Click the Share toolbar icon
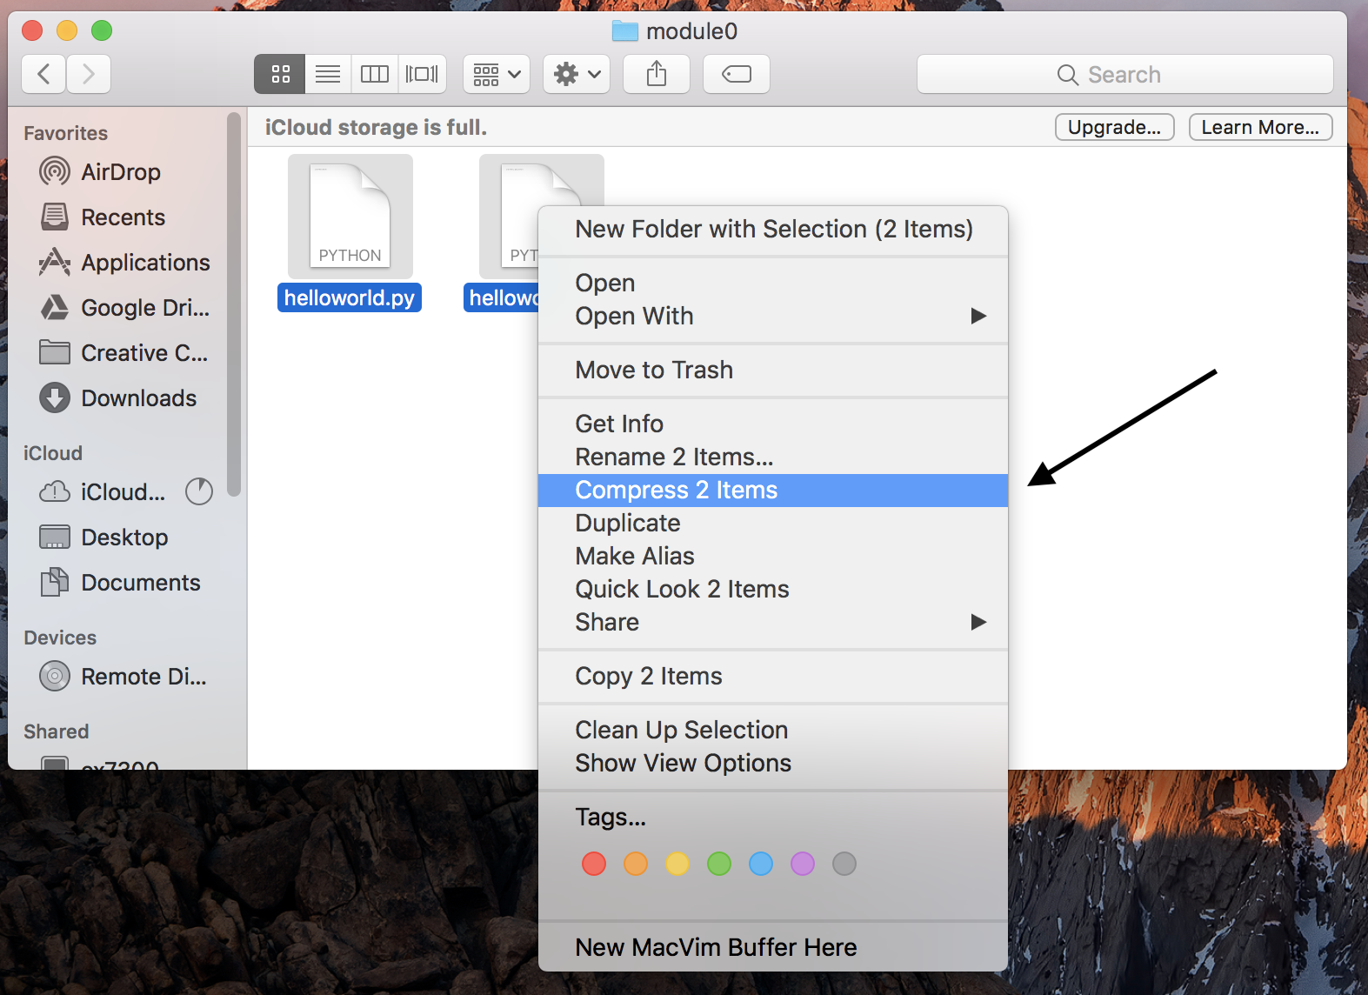 657,74
